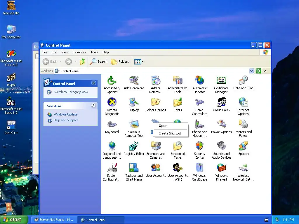Viewport: 299px width, 224px height.
Task: Click Control Panel taskbar button
Action: pos(101,220)
